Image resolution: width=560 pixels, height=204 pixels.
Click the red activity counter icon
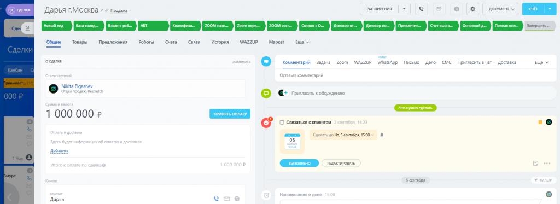click(x=266, y=123)
